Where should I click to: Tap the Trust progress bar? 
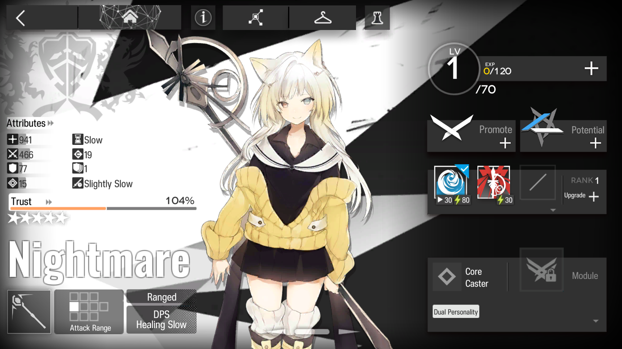coord(103,208)
